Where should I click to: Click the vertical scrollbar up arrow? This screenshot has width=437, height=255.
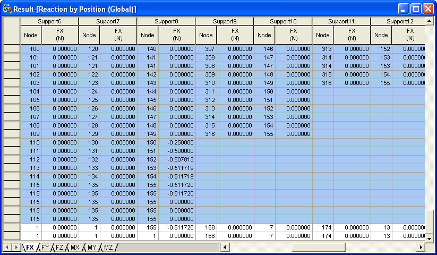coord(429,21)
